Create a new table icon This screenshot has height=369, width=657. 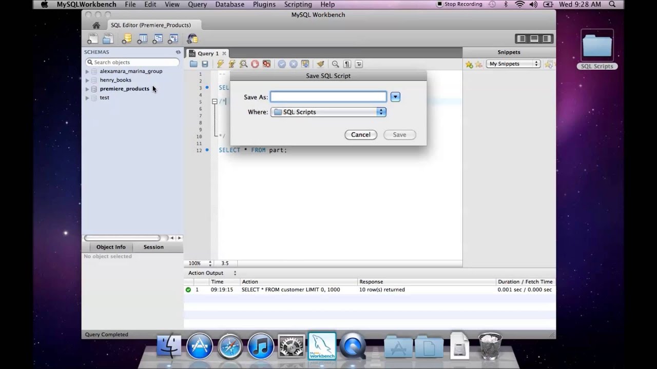pos(142,38)
